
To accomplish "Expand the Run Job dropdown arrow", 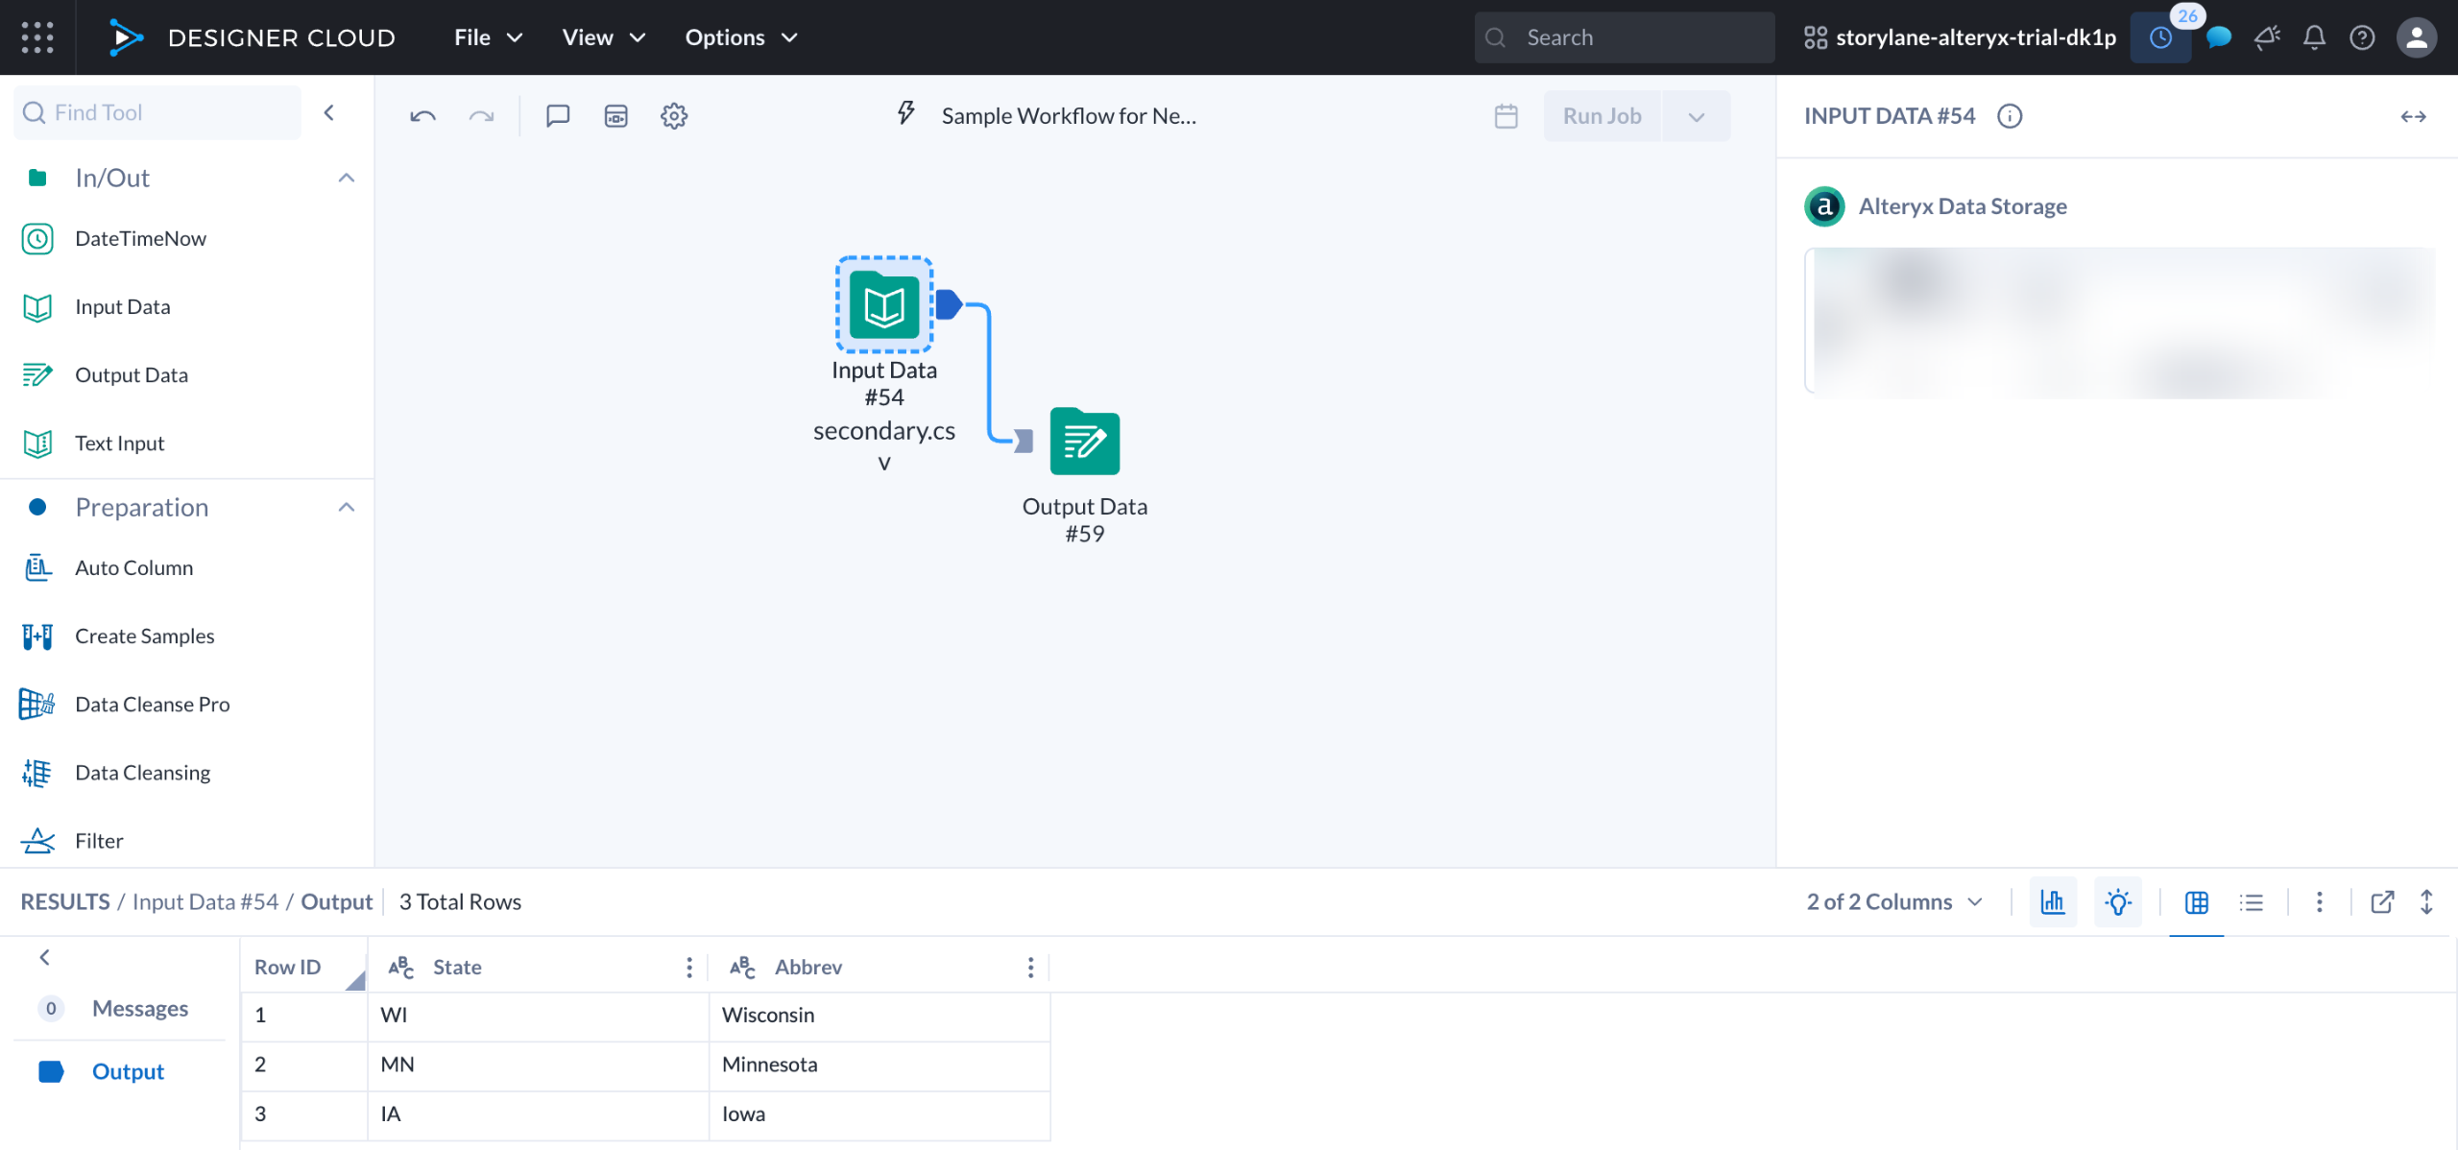I will click(x=1697, y=116).
